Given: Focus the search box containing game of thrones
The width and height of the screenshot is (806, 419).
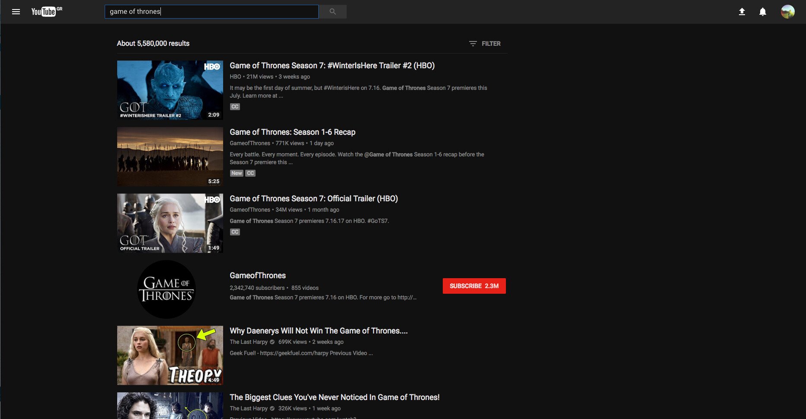Looking at the screenshot, I should tap(211, 12).
